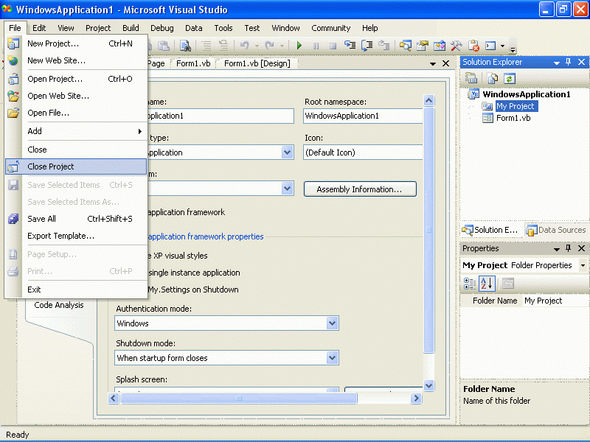Click the Icon (Default Icon) field
This screenshot has width=590, height=442.
tap(363, 152)
